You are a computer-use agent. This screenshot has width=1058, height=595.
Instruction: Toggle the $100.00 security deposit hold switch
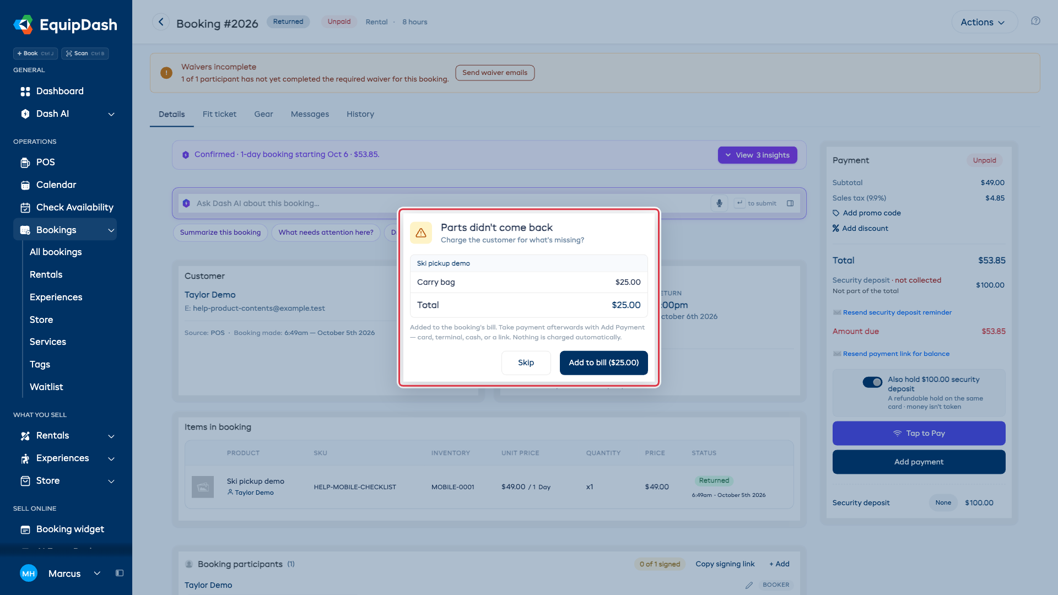872,382
